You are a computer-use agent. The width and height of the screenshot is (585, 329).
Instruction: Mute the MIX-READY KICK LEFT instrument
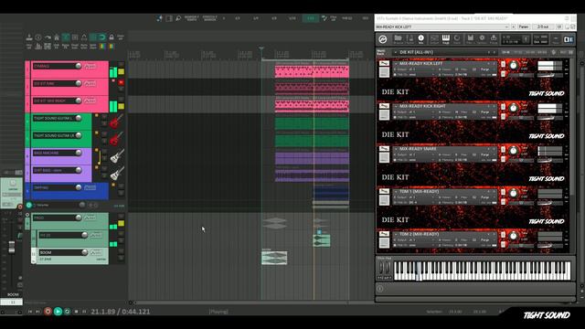click(x=503, y=74)
